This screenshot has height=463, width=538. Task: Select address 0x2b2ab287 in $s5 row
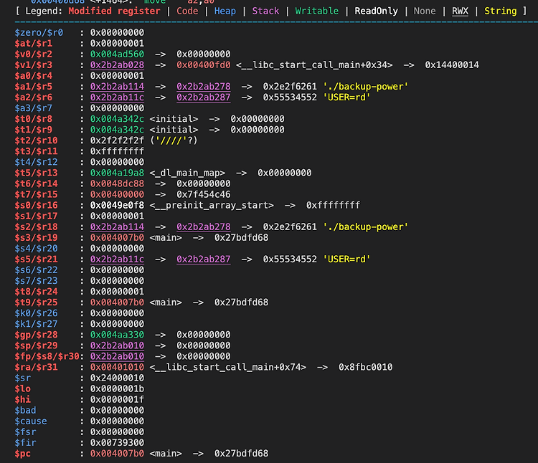coord(204,259)
